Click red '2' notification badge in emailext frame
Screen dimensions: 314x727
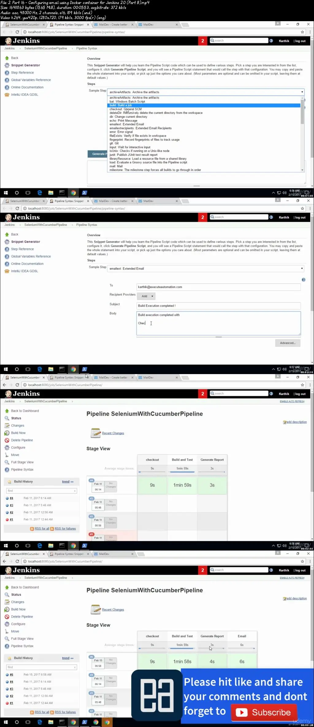point(202,217)
